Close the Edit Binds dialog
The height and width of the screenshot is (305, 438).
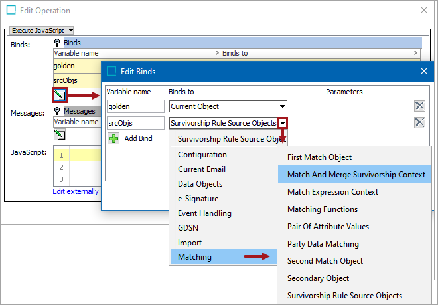424,71
